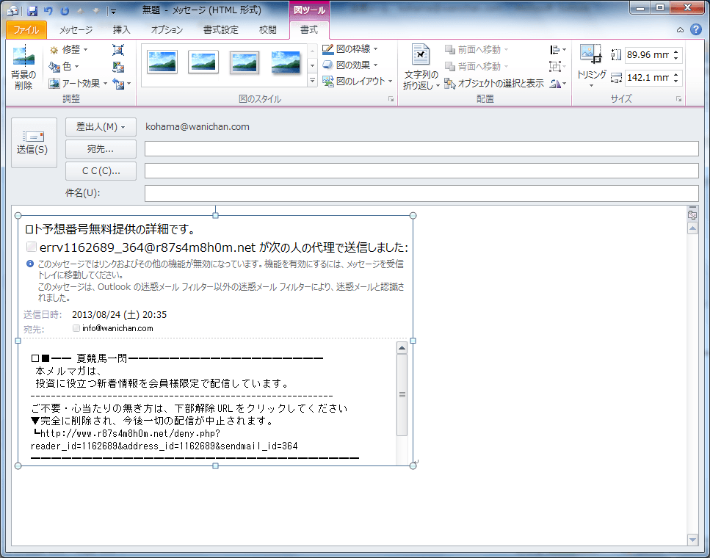The image size is (710, 558).
Task: Open the Artistic Effects (アート効果) menu
Action: pos(78,84)
